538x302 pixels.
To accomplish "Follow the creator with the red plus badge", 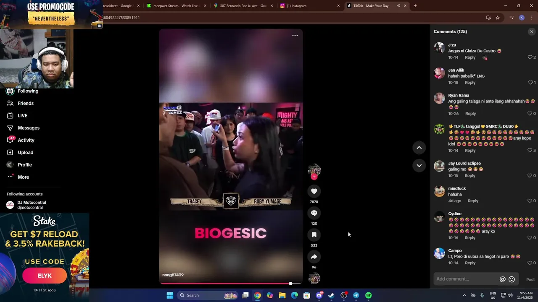I will click(x=314, y=177).
